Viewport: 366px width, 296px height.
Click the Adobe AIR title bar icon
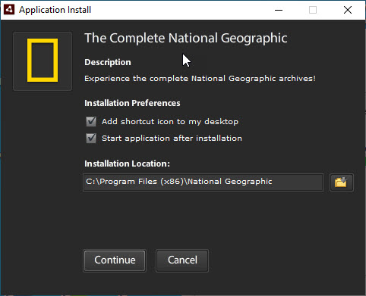[x=9, y=10]
